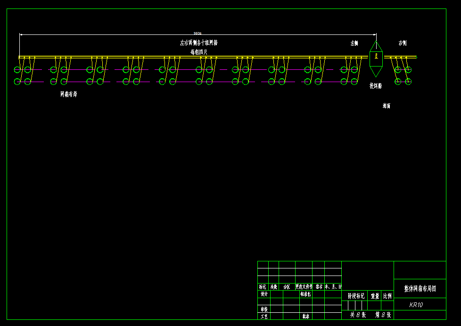Click the '更改文件号' header cell

tap(304, 286)
